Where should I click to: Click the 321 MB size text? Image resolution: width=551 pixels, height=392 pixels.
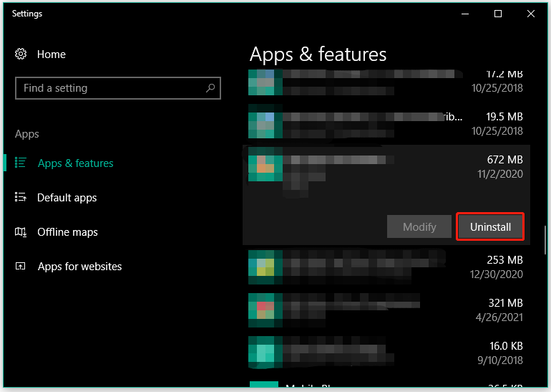(x=505, y=303)
